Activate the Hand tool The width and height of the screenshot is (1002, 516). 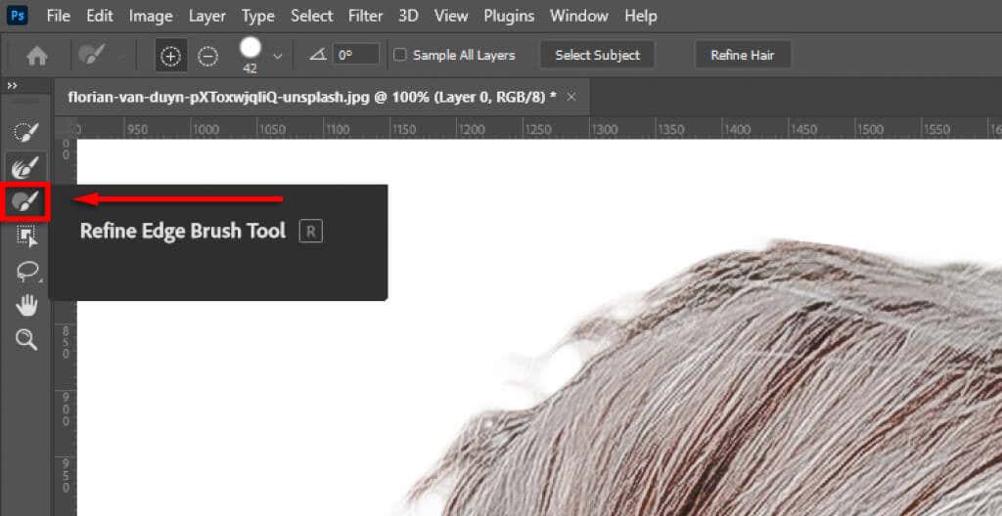pyautogui.click(x=26, y=306)
